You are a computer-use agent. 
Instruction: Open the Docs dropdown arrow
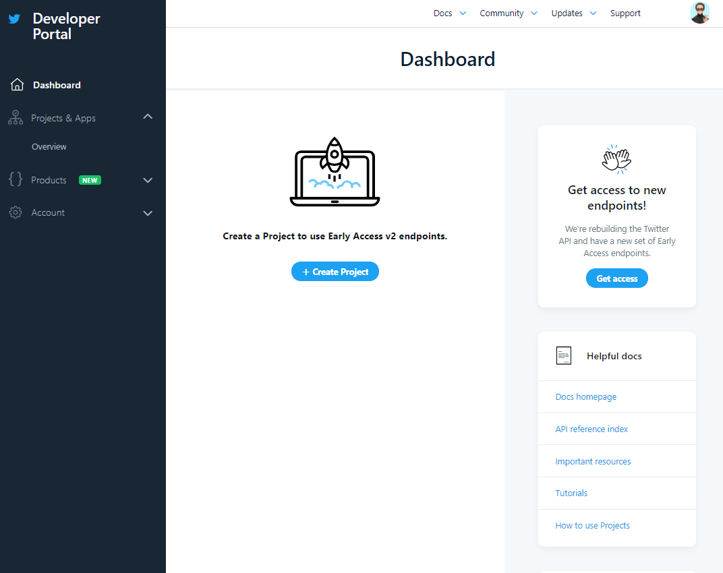click(x=463, y=13)
